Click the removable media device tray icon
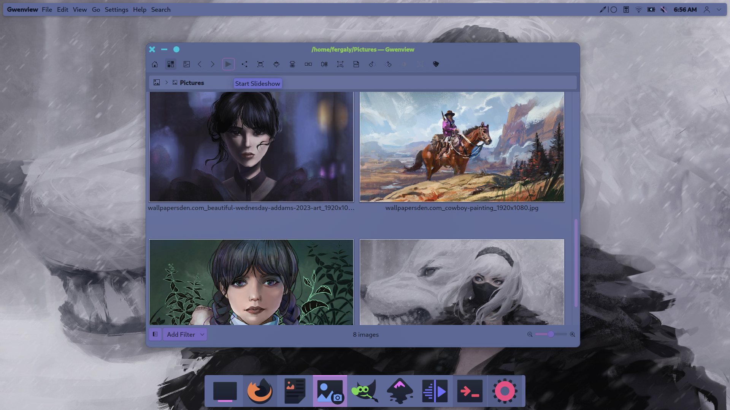Viewport: 730px width, 410px height. pos(626,9)
